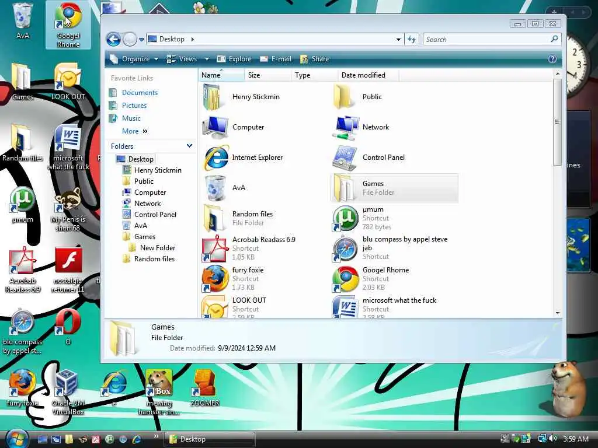
Task: Show hidden Quick Launch icons chevron
Action: coord(156,436)
